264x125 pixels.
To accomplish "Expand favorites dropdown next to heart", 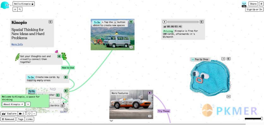I will [34, 114].
